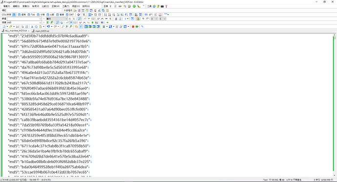Expand the search box md5 dropdown
Image resolution: width=337 pixels, height=182 pixels.
coord(40,22)
